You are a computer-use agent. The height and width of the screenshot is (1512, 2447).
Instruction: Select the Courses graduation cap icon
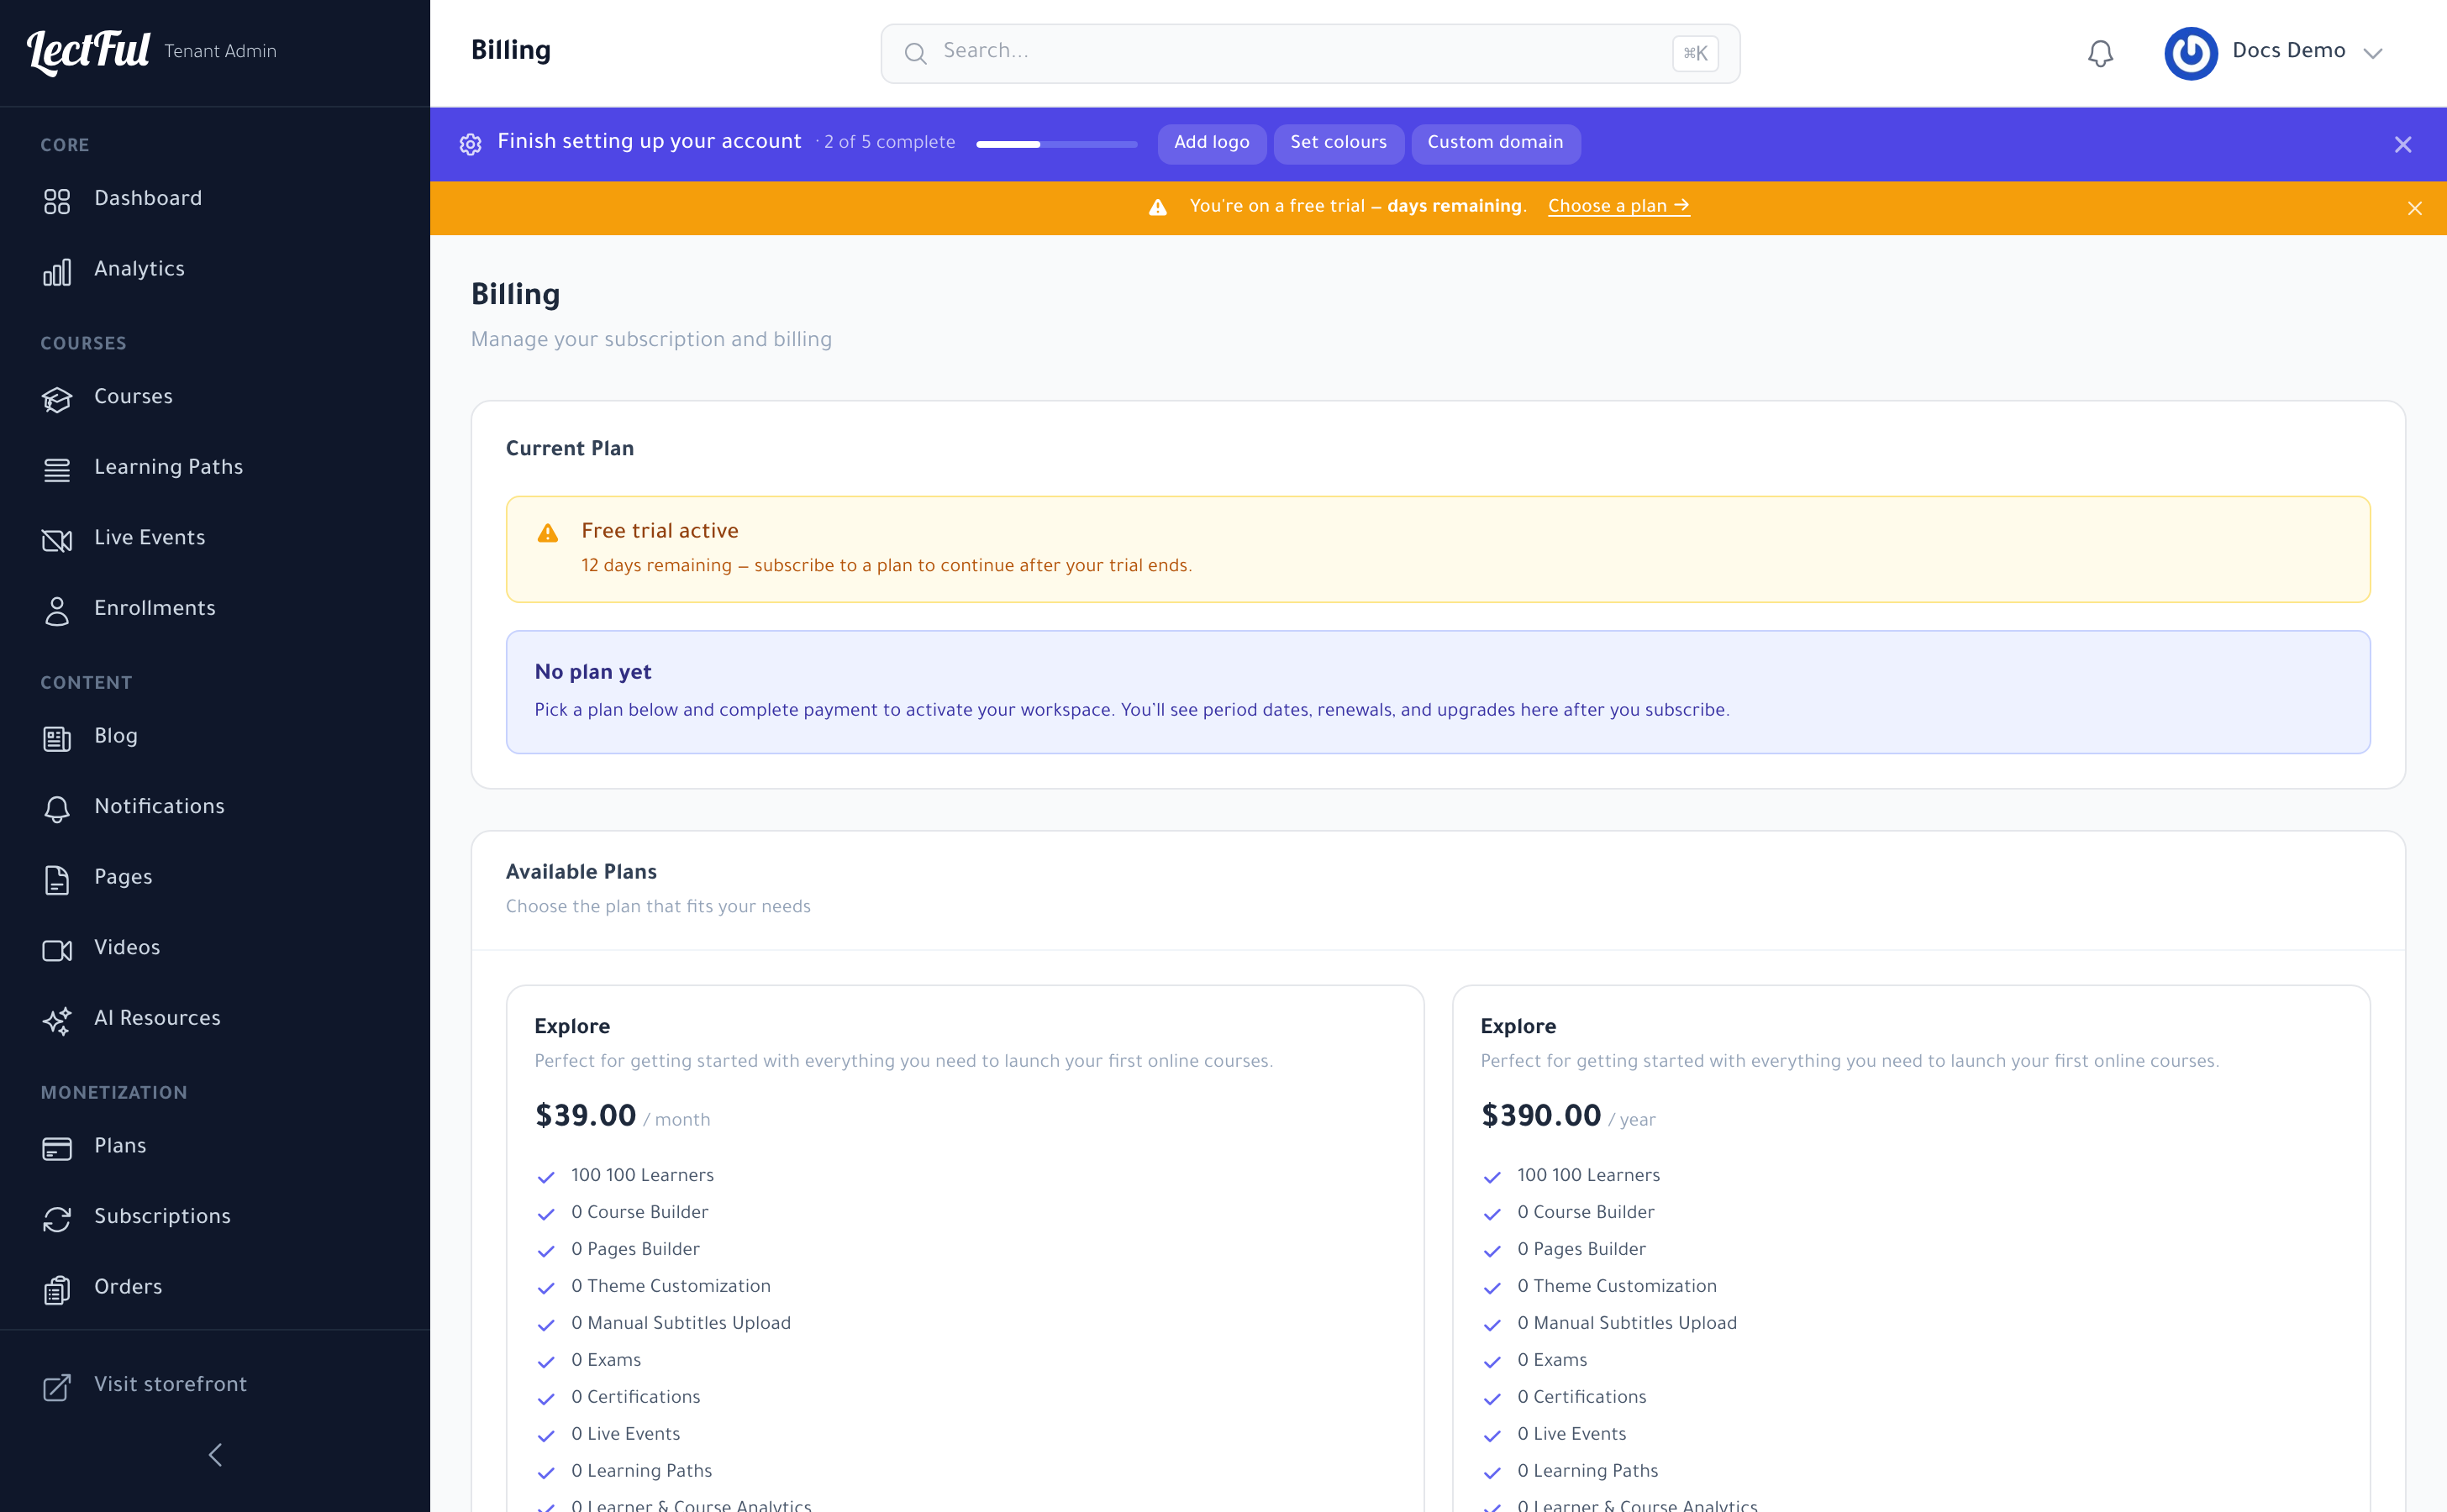tap(57, 399)
